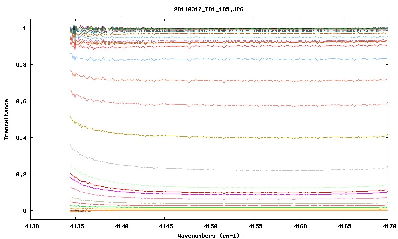Click the plot title 20110317_I01_185.JPG
The image size is (398, 239).
(208, 9)
